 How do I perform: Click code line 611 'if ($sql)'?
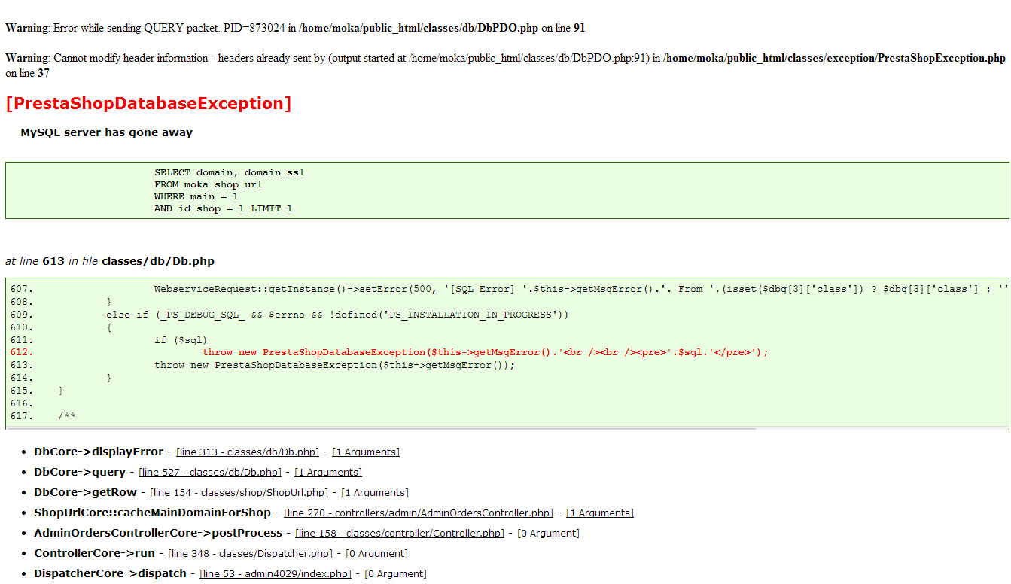pyautogui.click(x=181, y=340)
